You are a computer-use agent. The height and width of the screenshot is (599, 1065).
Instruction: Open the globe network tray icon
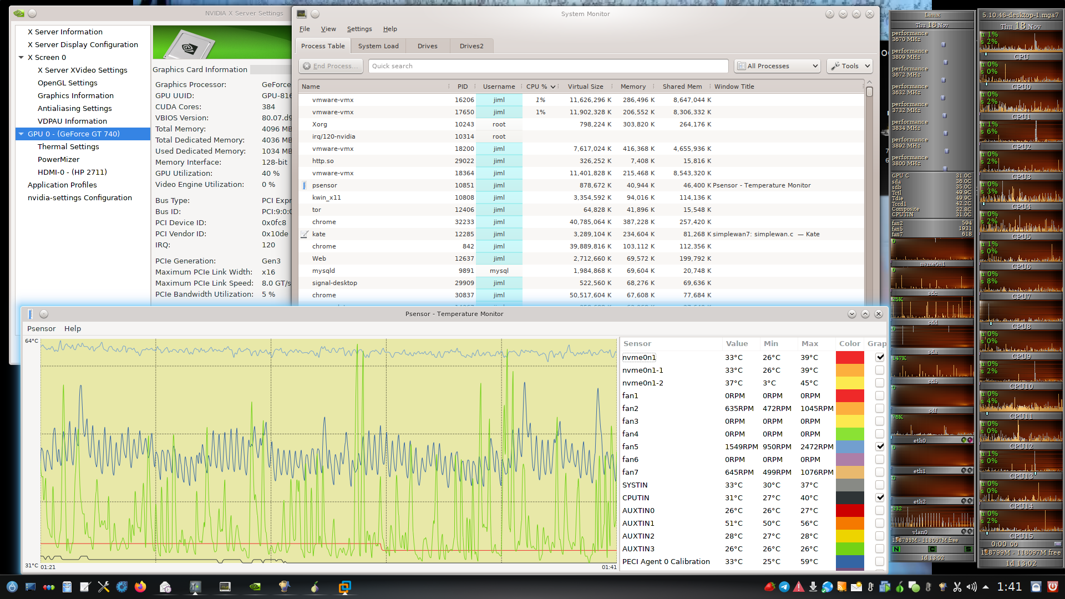point(827,587)
